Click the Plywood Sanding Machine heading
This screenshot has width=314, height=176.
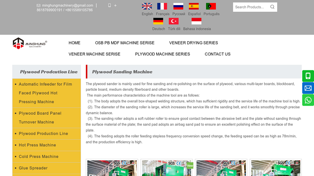point(122,72)
